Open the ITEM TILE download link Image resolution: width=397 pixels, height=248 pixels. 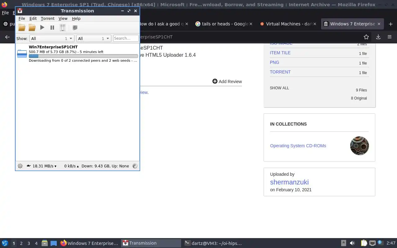(x=280, y=53)
